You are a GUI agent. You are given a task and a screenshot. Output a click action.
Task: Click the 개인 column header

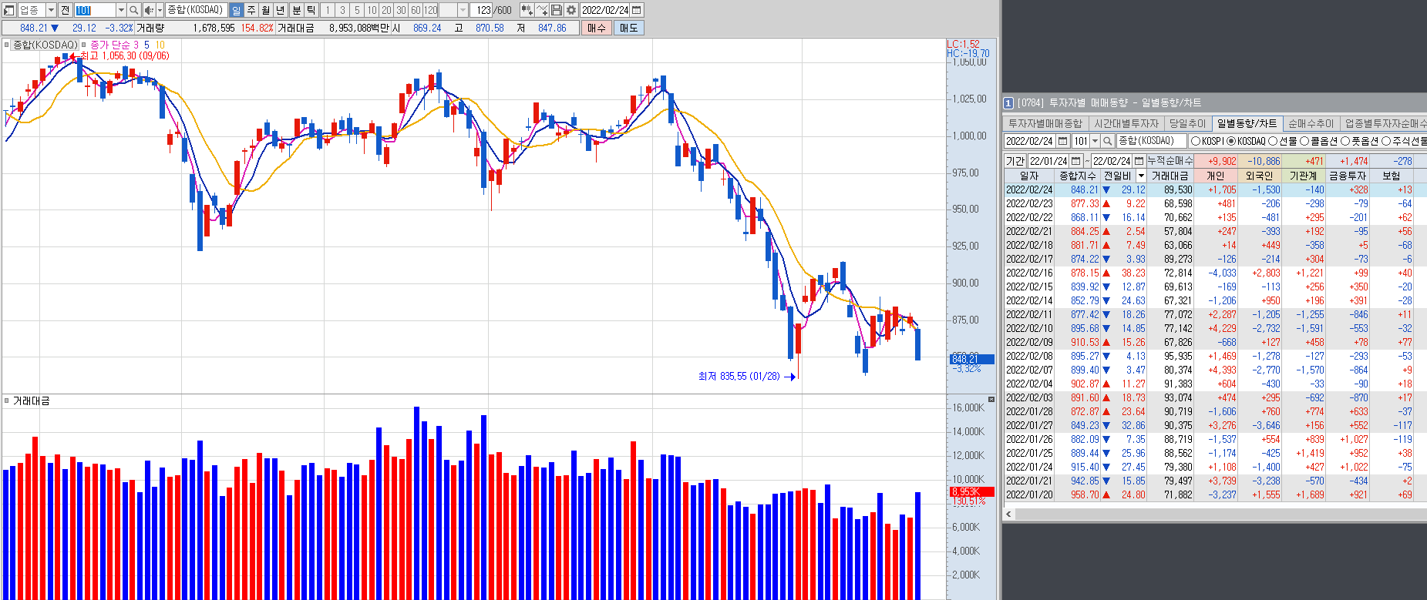click(1216, 176)
